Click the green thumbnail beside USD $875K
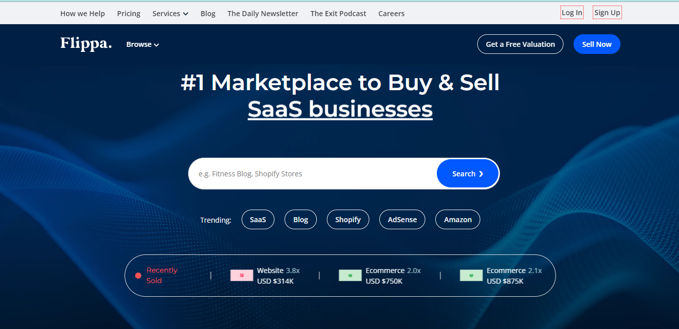The width and height of the screenshot is (679, 329). coord(471,276)
